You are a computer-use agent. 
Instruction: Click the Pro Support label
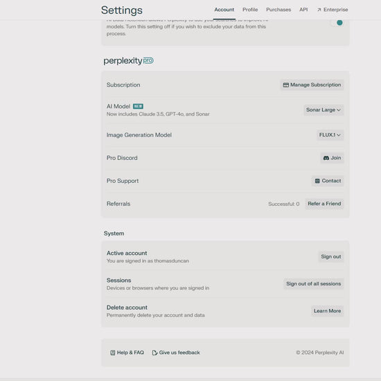[123, 181]
